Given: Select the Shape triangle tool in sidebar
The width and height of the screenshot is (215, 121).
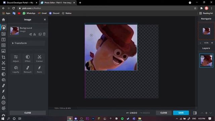Looking at the screenshot, I should pos(3,97).
